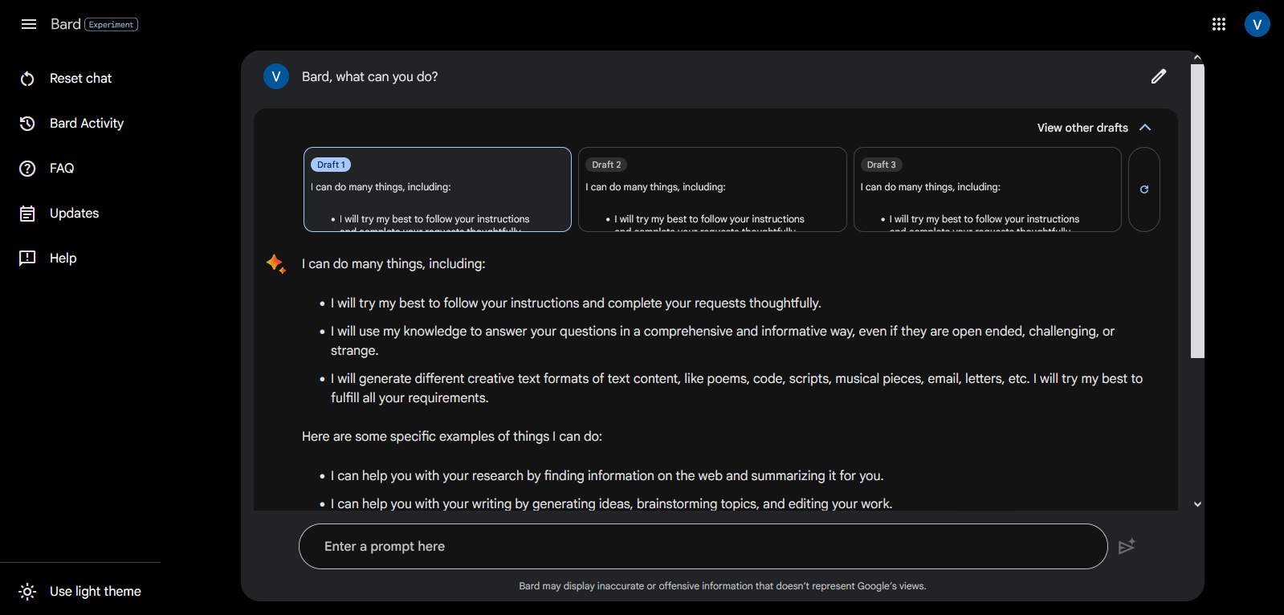Click the user avatar beside the question
The image size is (1284, 615).
[x=276, y=76]
